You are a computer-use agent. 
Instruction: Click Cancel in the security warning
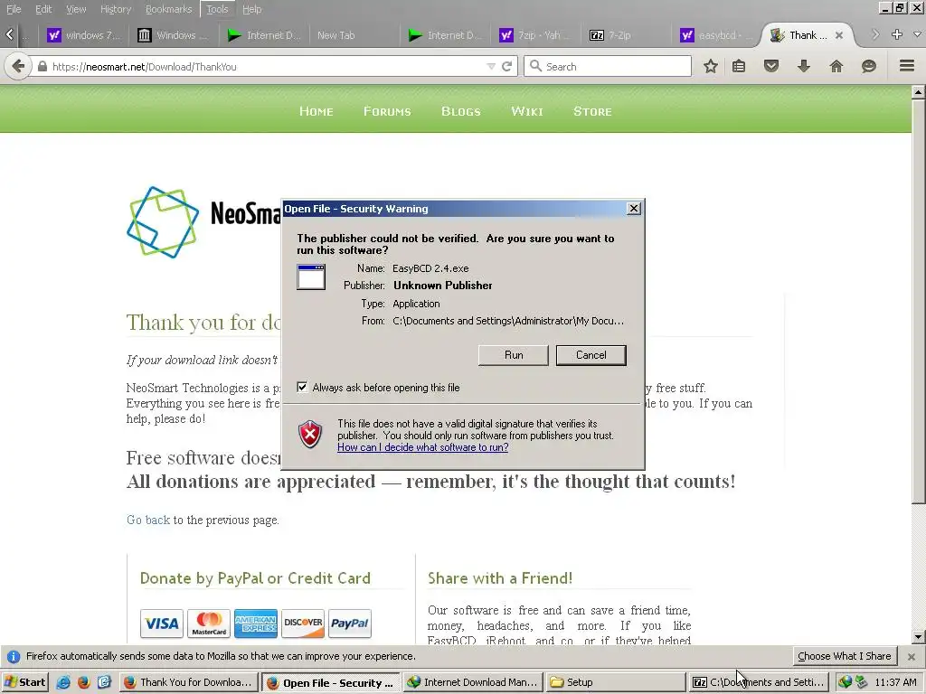[591, 354]
